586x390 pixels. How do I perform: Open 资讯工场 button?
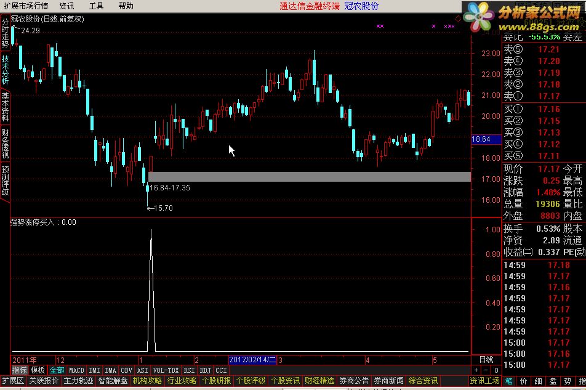click(x=484, y=381)
